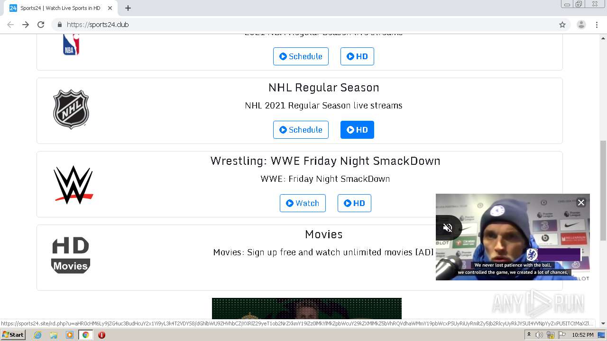Click Watch for WWE SmackDown
Screen dimensions: 607x341
(x=303, y=203)
